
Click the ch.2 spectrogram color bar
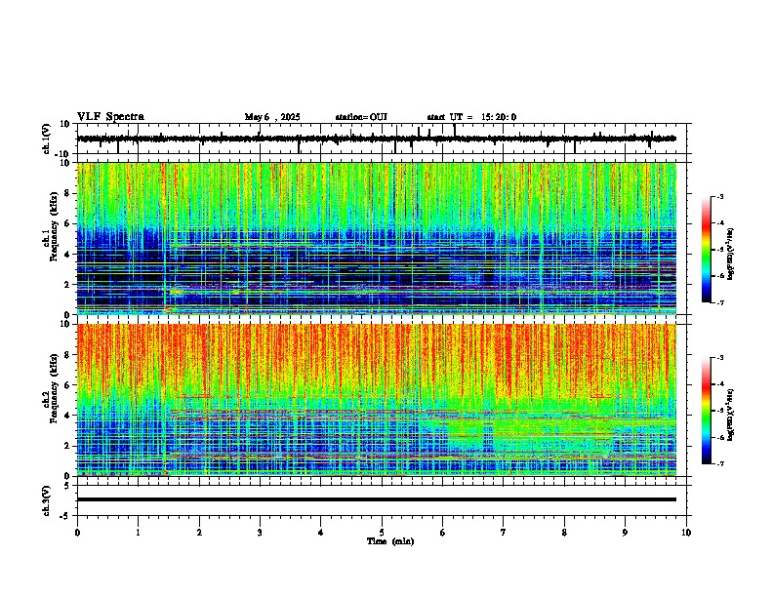tap(707, 411)
